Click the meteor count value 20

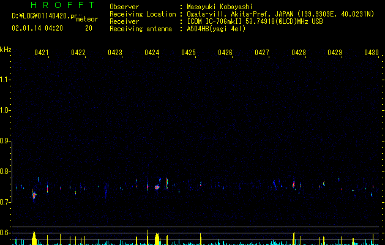[89, 28]
